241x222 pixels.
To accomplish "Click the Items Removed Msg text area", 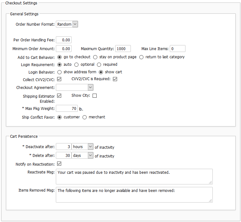I will click(x=134, y=194).
